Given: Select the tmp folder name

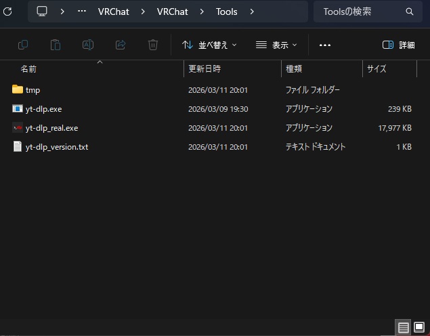Looking at the screenshot, I should coord(33,90).
